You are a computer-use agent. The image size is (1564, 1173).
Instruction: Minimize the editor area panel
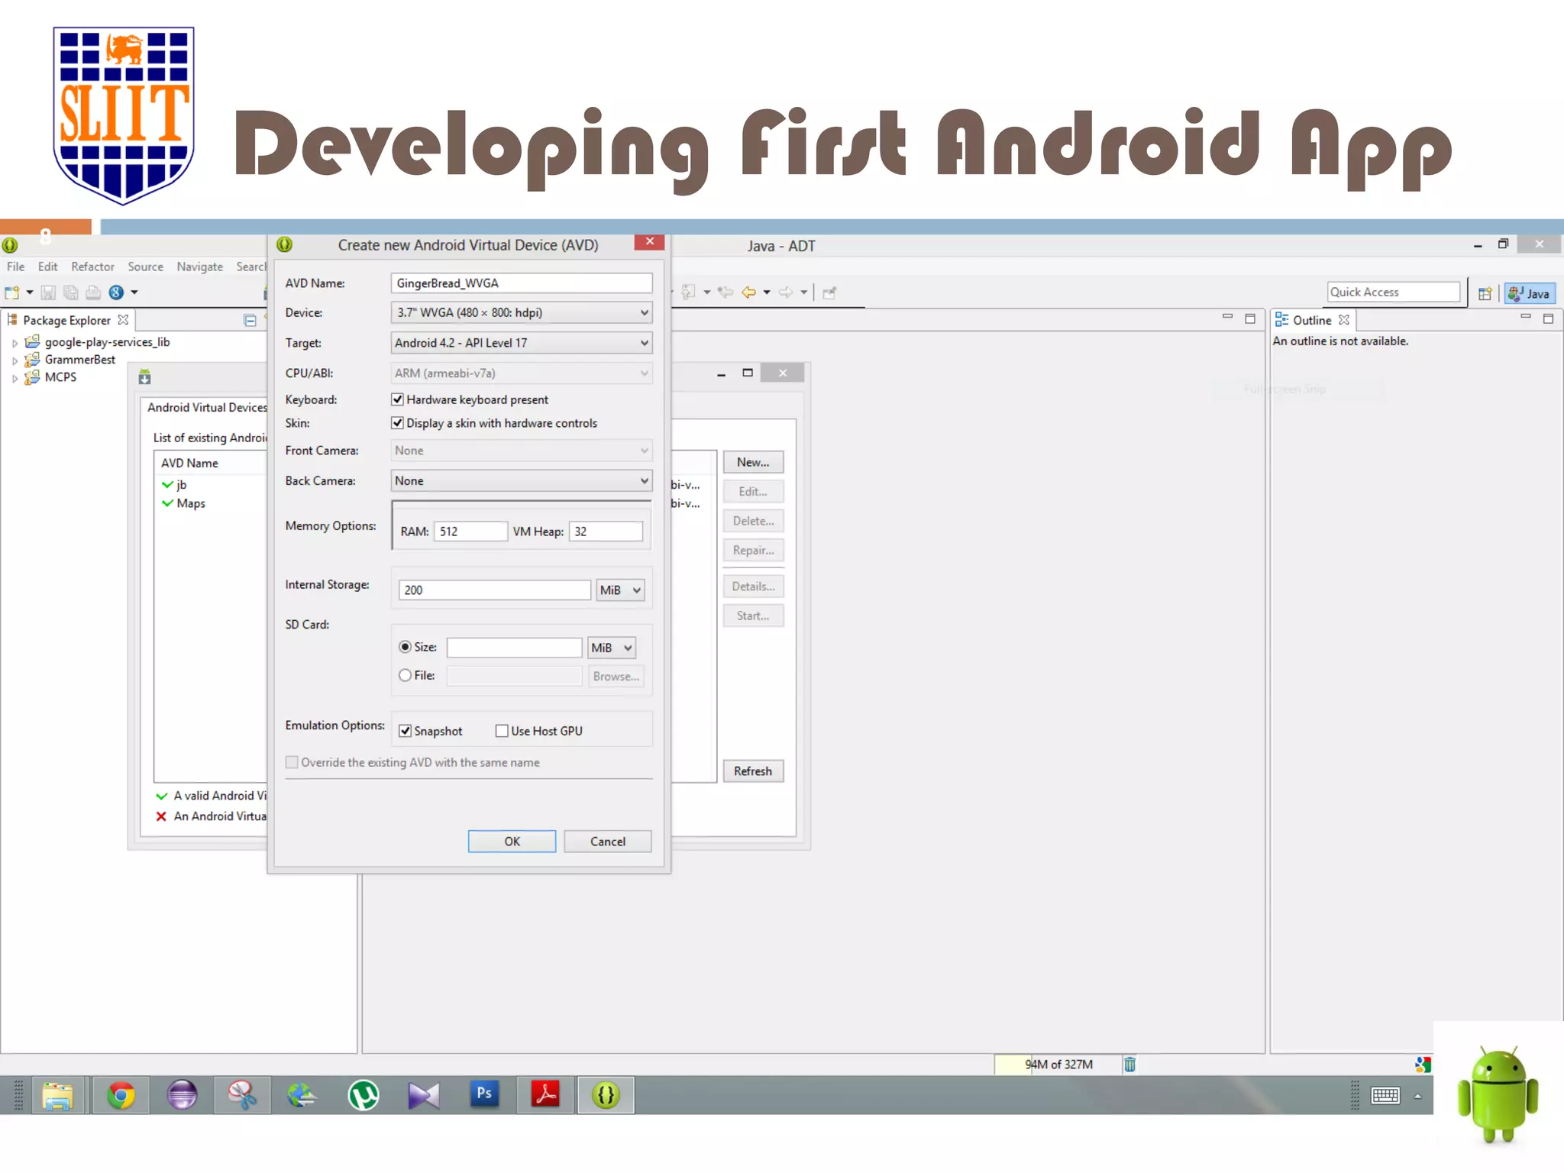pos(1227,317)
